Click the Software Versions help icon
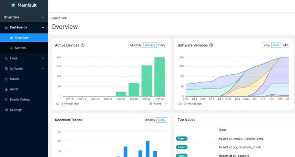Viewport: 295px width, 157px height. (211, 45)
